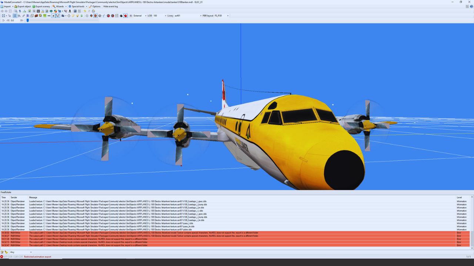
Task: Open the animation clapperboard icon
Action: tap(38, 11)
